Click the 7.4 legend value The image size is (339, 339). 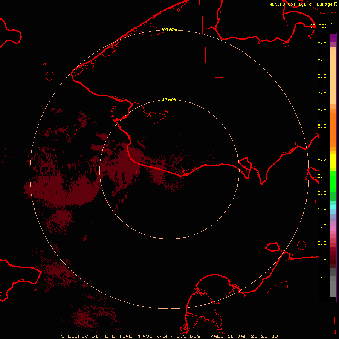point(322,93)
